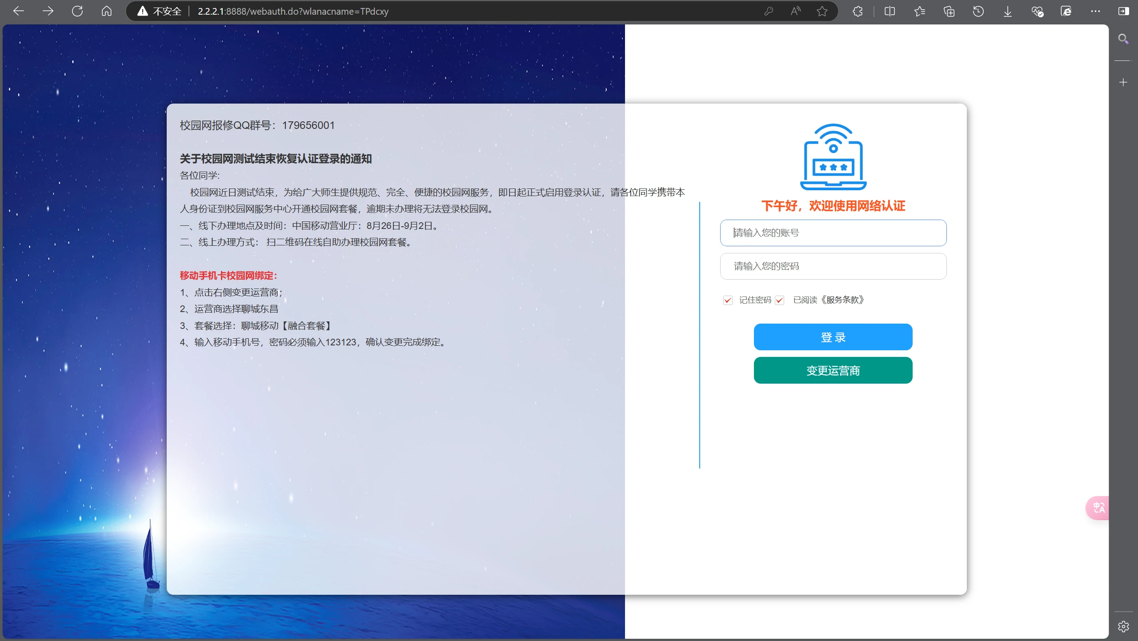The image size is (1138, 641).
Task: Click the 变更运营商 button
Action: 833,370
